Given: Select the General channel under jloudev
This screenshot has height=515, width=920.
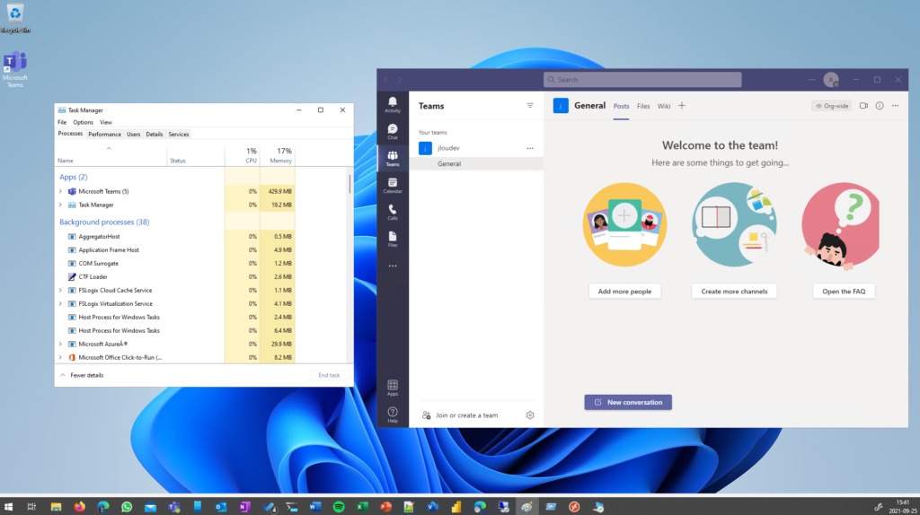Looking at the screenshot, I should tap(476, 164).
